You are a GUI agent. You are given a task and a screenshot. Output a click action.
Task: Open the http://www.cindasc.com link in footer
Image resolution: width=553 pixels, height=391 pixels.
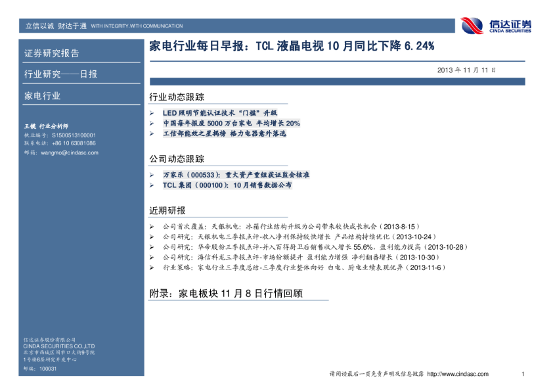click(457, 374)
